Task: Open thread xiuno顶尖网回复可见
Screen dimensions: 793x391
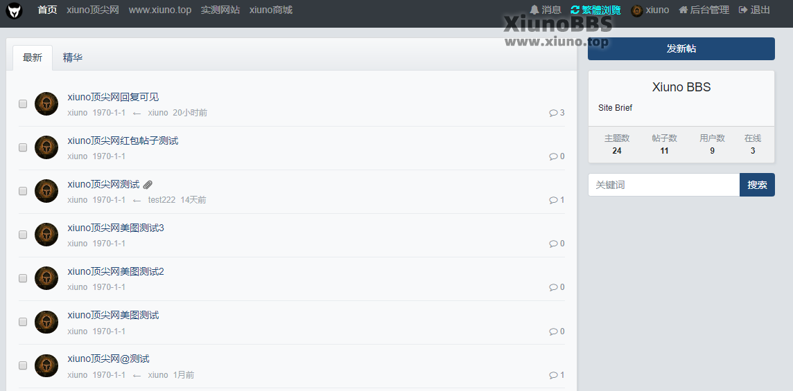Action: [113, 97]
